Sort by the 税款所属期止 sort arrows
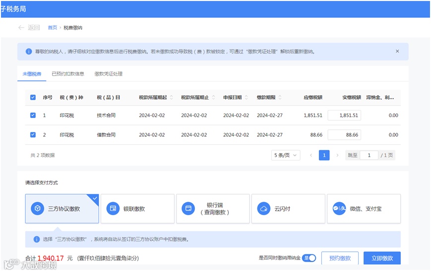This screenshot has height=273, width=431. pos(213,97)
